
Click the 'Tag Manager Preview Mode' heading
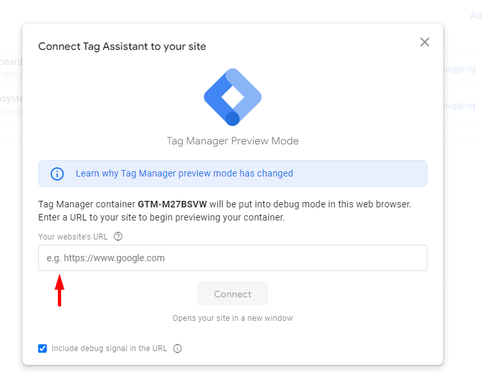click(x=233, y=141)
